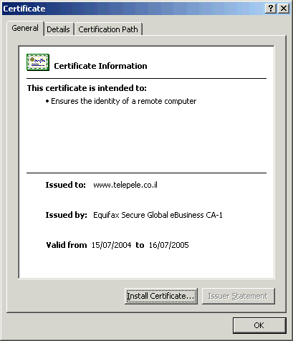Close the Certificate dialog with X
This screenshot has width=293, height=341.
coord(284,9)
